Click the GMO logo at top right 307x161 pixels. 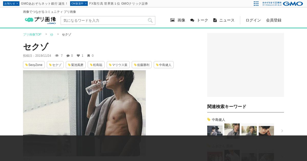coord(293,4)
